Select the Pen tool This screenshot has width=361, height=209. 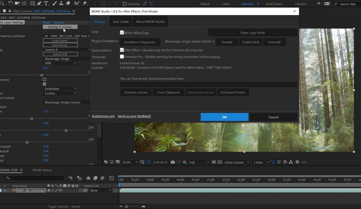point(39,3)
